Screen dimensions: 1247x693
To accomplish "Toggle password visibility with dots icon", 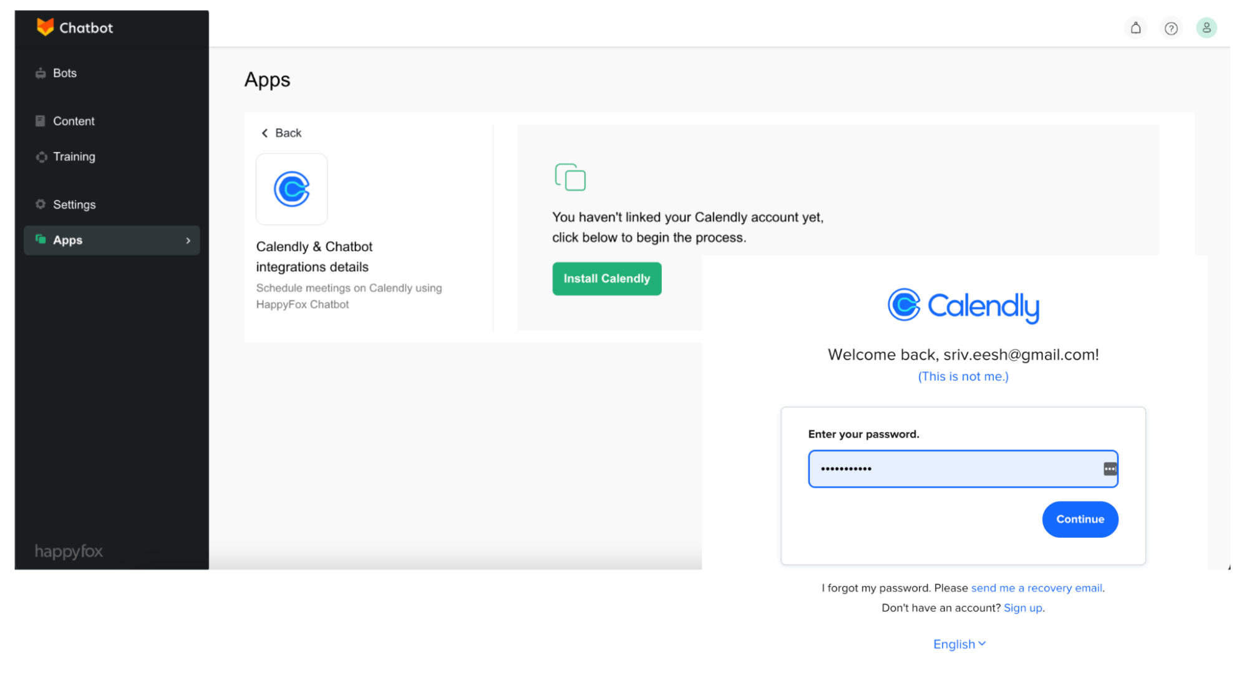I will (x=1108, y=469).
